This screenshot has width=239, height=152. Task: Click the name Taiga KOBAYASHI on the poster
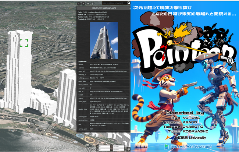(188, 131)
